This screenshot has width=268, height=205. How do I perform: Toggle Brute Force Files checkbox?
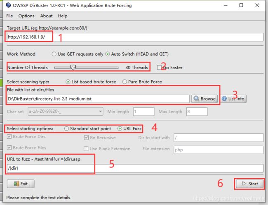(9, 148)
